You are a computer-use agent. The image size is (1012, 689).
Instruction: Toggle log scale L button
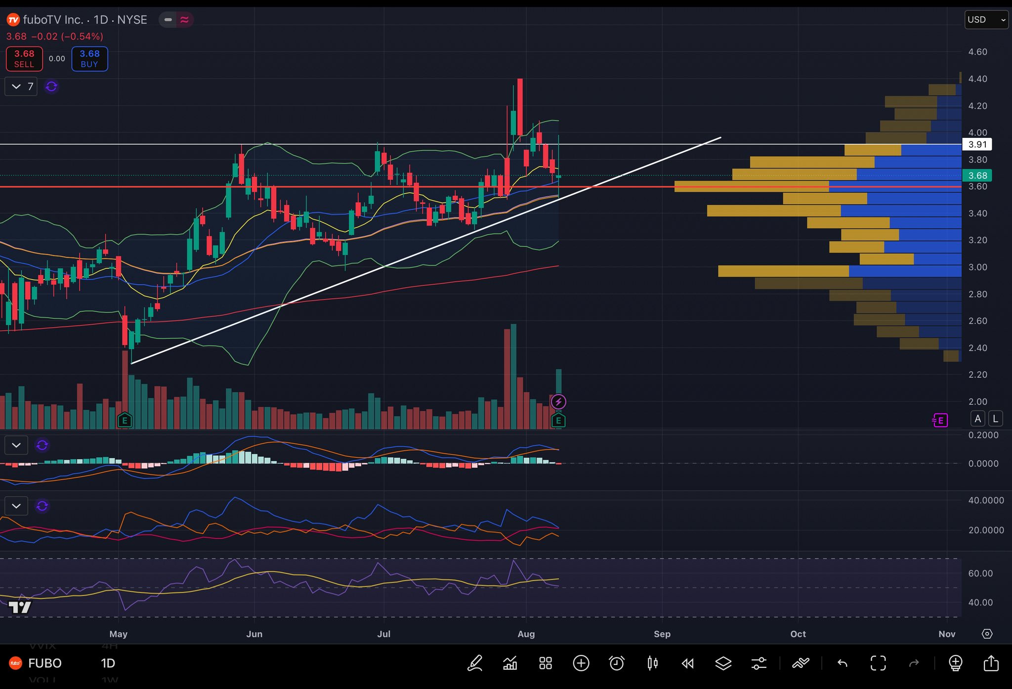tap(995, 419)
